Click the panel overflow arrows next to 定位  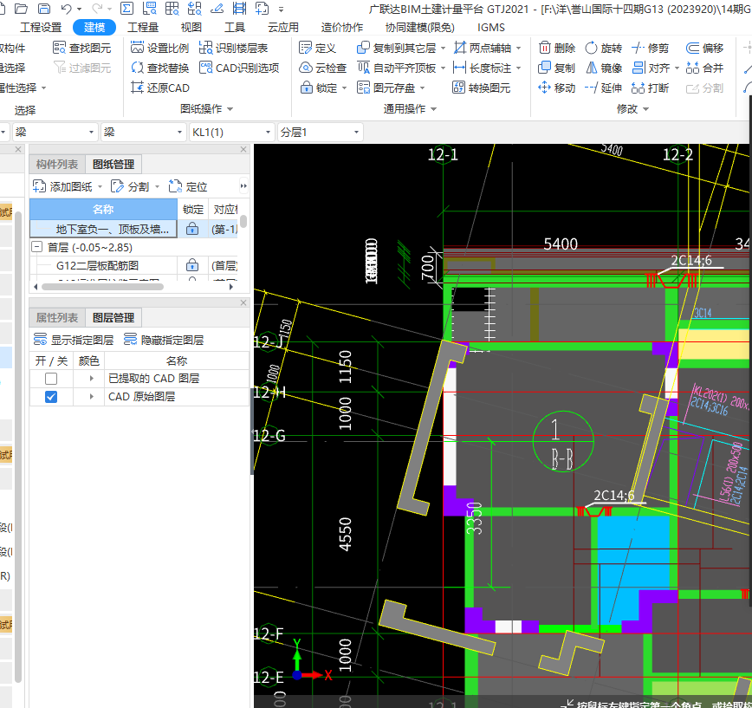[243, 186]
